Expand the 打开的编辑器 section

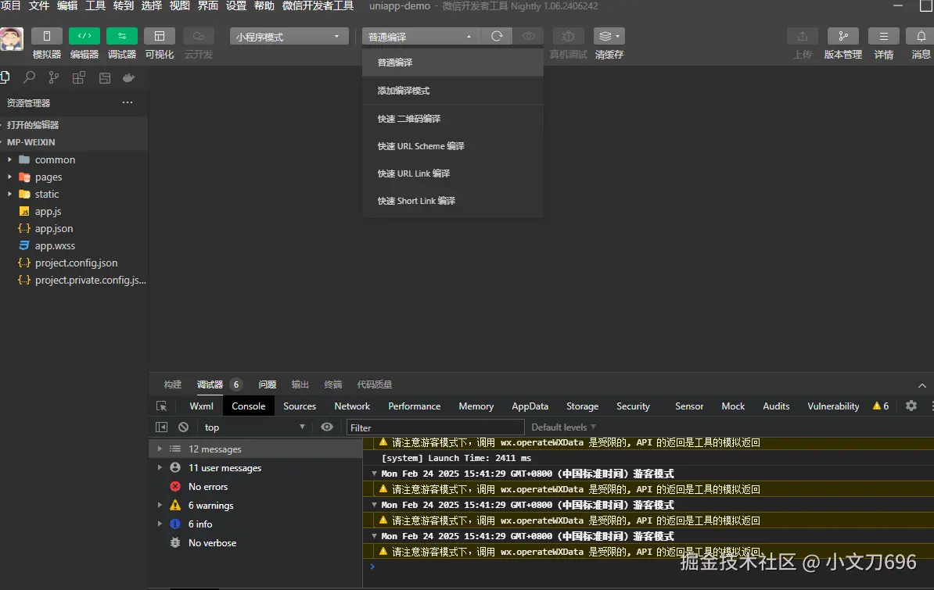pyautogui.click(x=74, y=125)
